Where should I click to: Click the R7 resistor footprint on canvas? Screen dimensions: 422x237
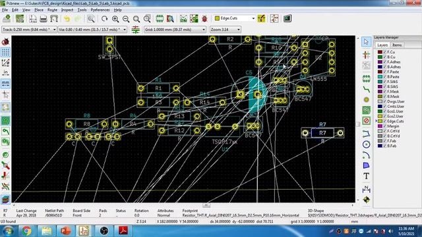point(322,133)
